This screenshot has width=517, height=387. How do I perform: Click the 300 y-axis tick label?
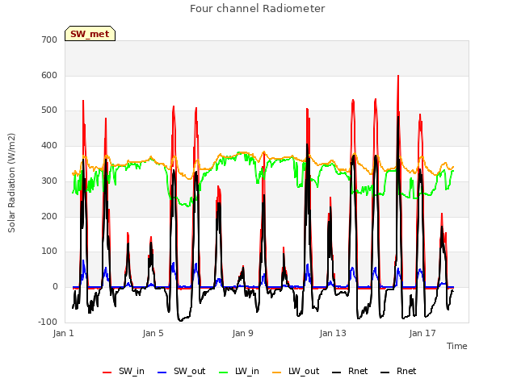[49, 181]
